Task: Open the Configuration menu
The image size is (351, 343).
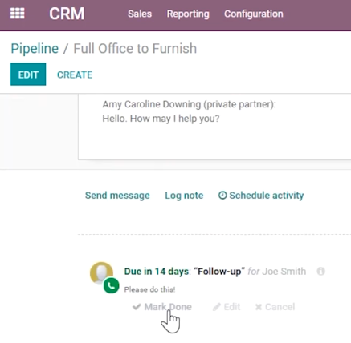Action: (254, 14)
